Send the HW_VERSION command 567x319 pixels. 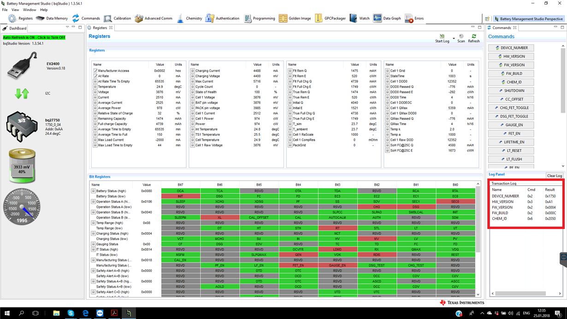coord(511,56)
